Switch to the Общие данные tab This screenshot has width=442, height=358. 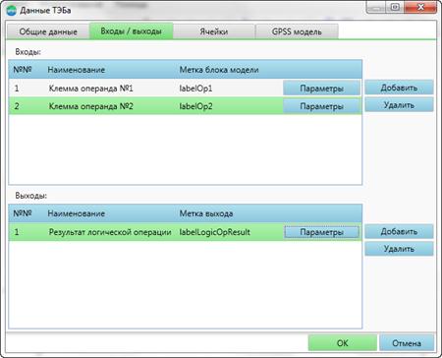[48, 31]
